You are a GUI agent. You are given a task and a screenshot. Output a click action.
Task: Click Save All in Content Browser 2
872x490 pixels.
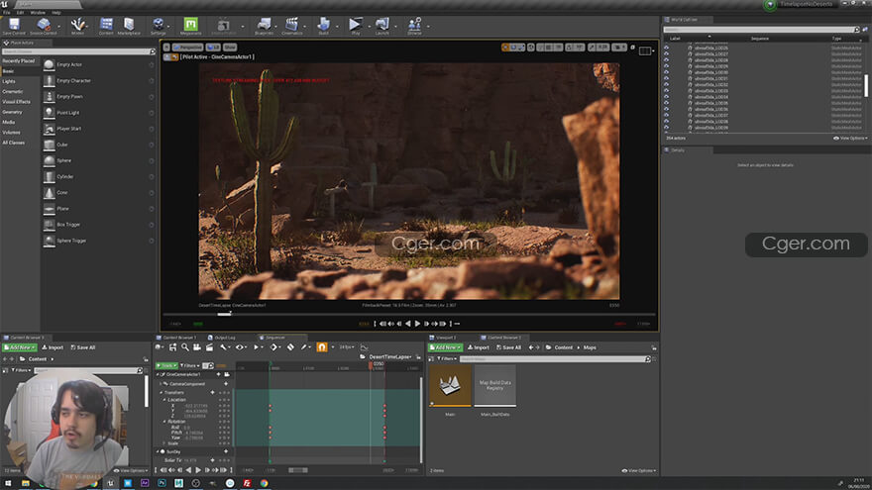[507, 347]
